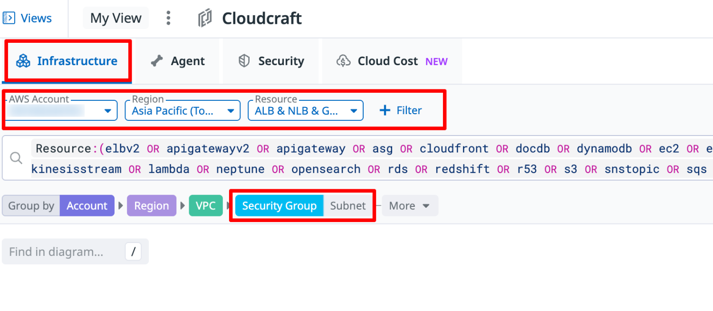This screenshot has height=311, width=713.
Task: Click the Security shield icon
Action: click(x=244, y=61)
